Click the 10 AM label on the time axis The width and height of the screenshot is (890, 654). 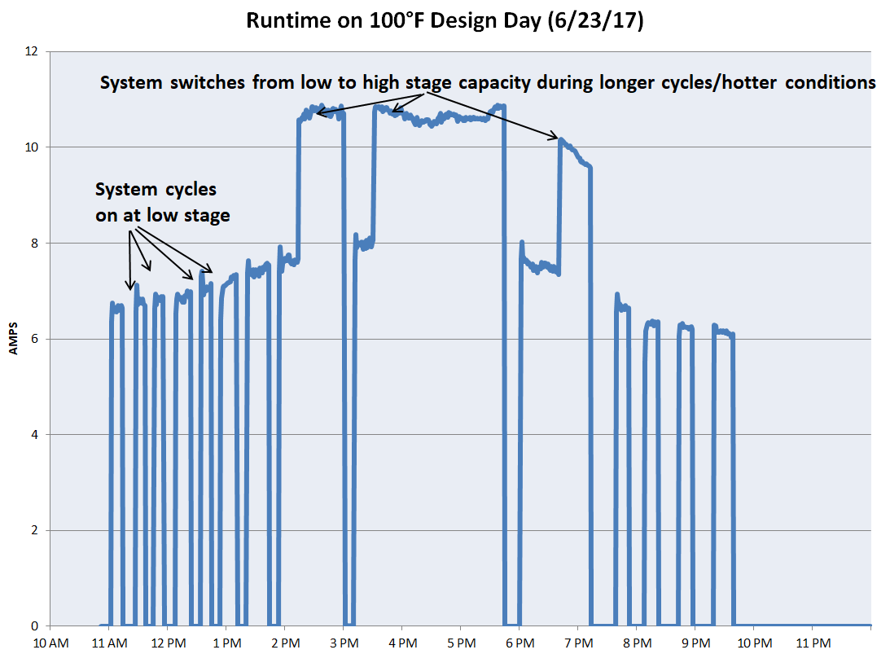50,643
